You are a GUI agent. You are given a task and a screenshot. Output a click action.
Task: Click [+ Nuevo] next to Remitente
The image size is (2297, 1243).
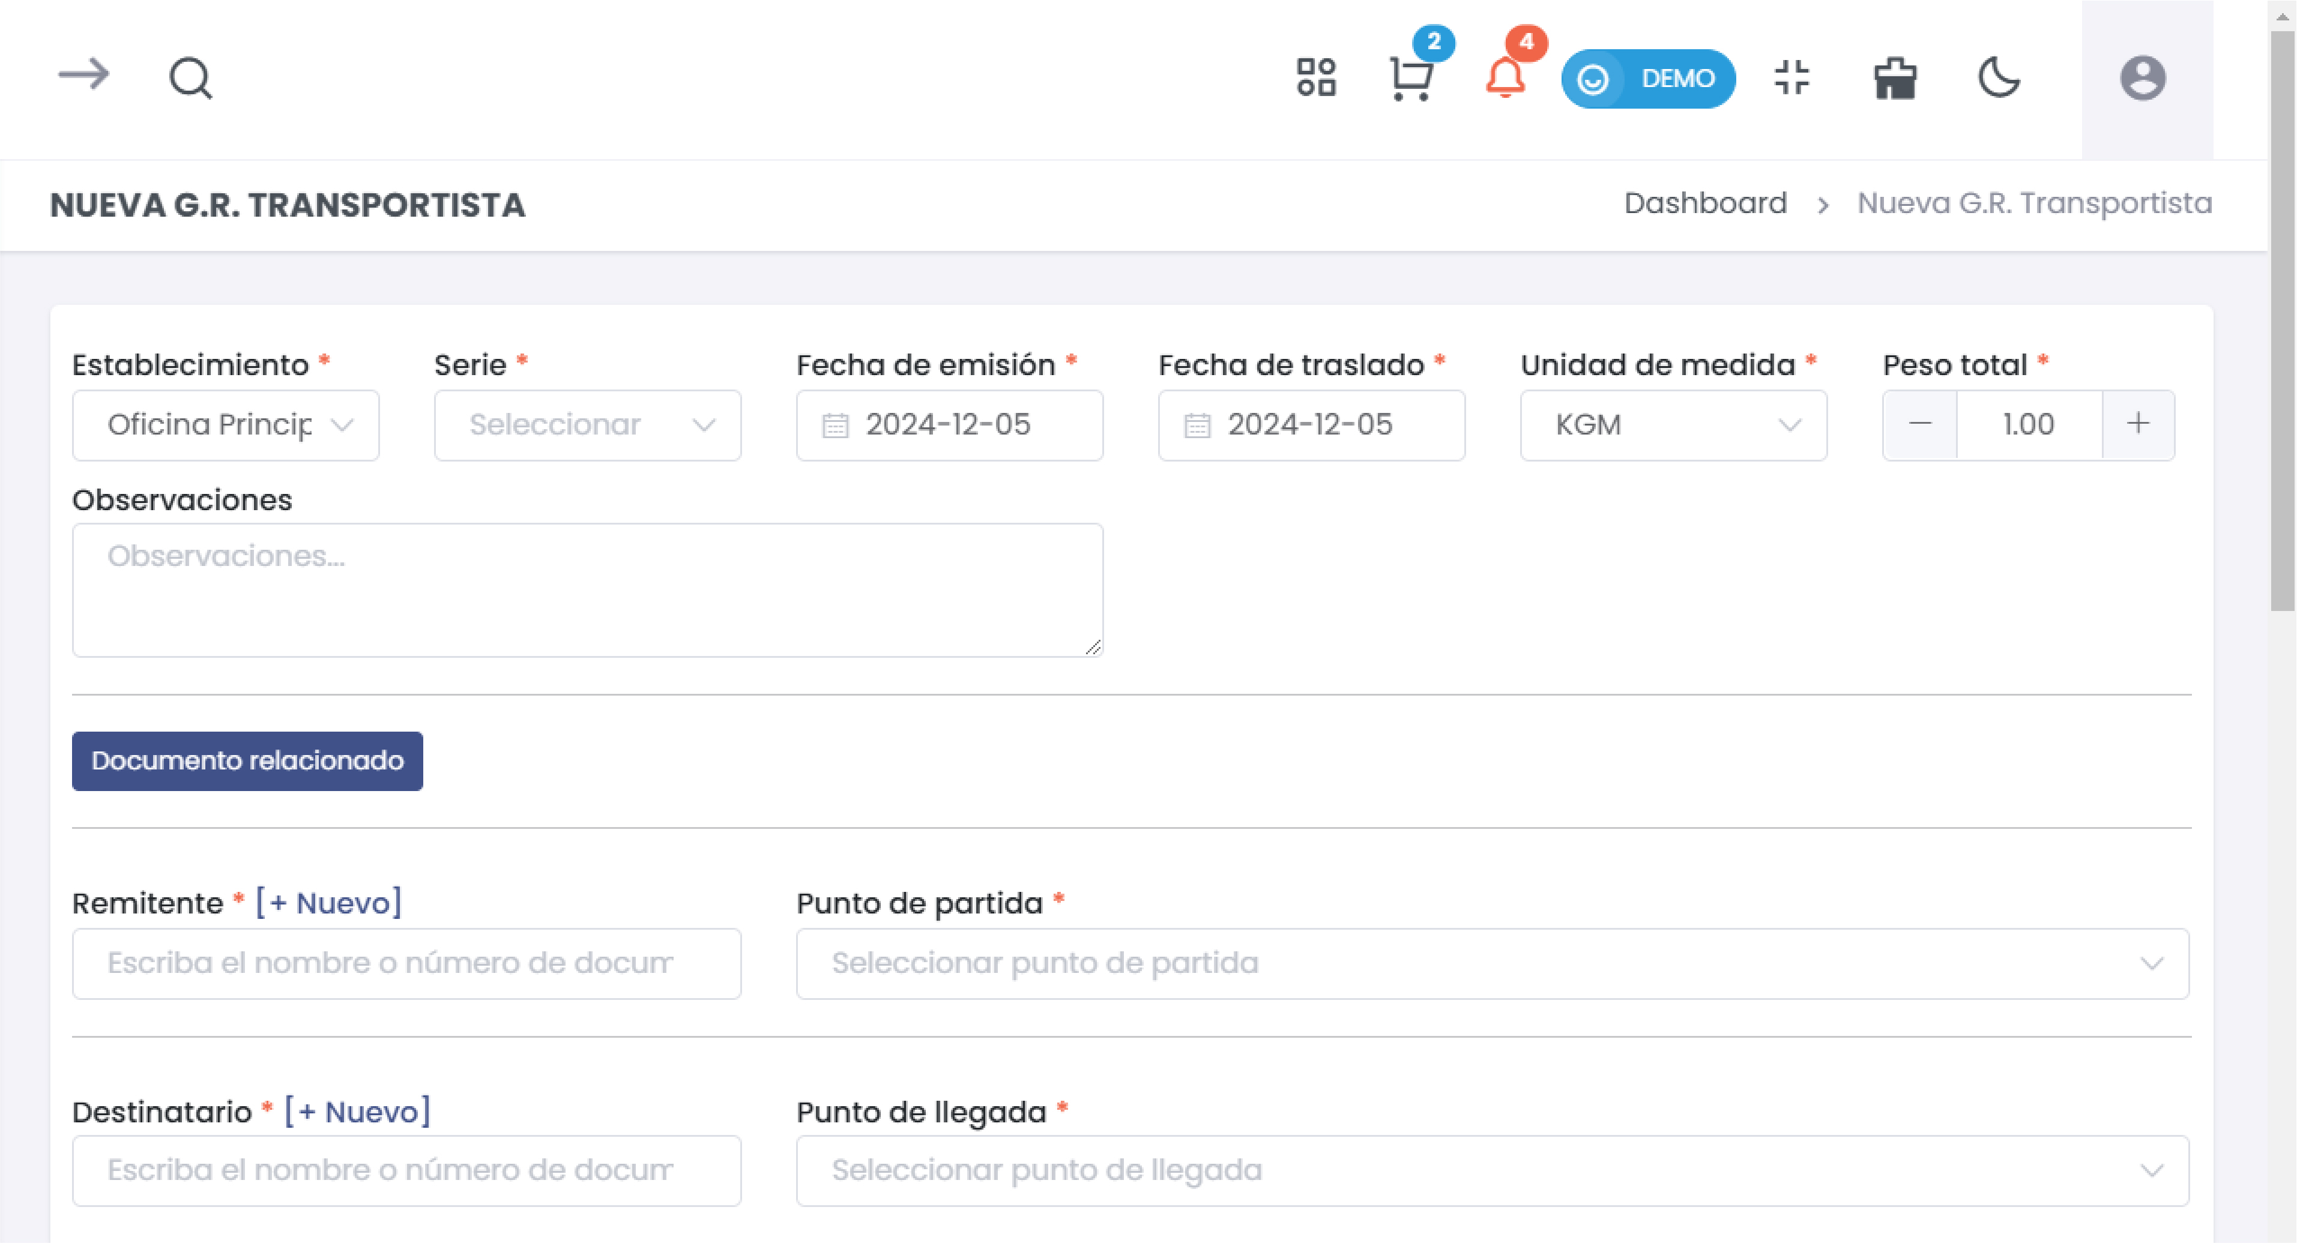(329, 903)
